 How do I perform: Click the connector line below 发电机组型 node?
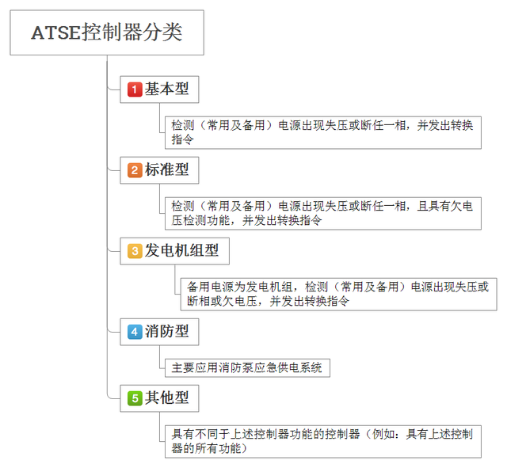pos(175,280)
